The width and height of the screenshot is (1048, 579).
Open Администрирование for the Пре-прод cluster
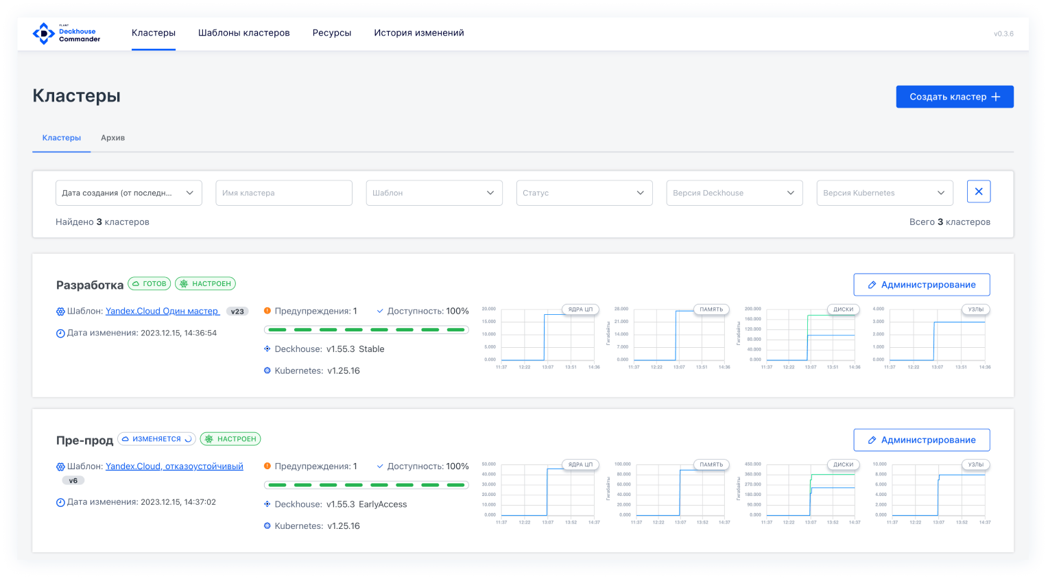pyautogui.click(x=922, y=440)
